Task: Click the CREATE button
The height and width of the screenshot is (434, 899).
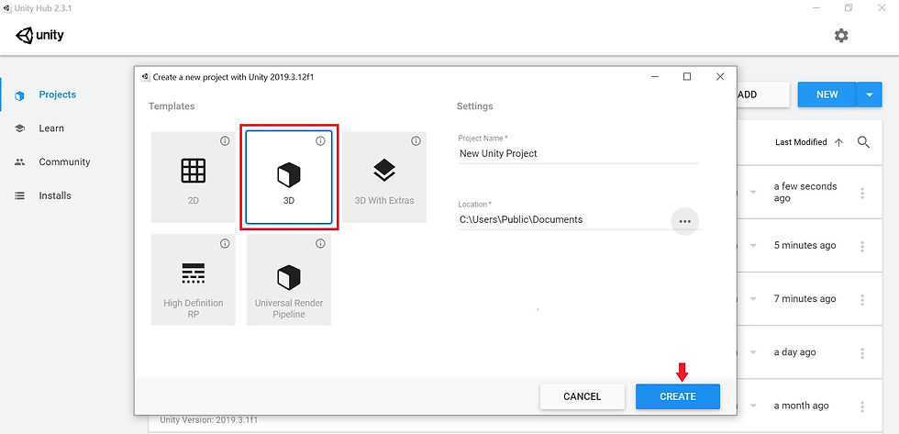Action: pos(678,396)
